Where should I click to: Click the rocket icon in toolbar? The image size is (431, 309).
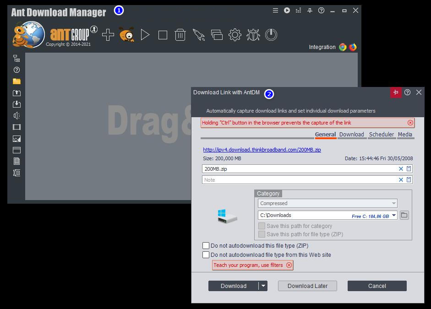(198, 35)
